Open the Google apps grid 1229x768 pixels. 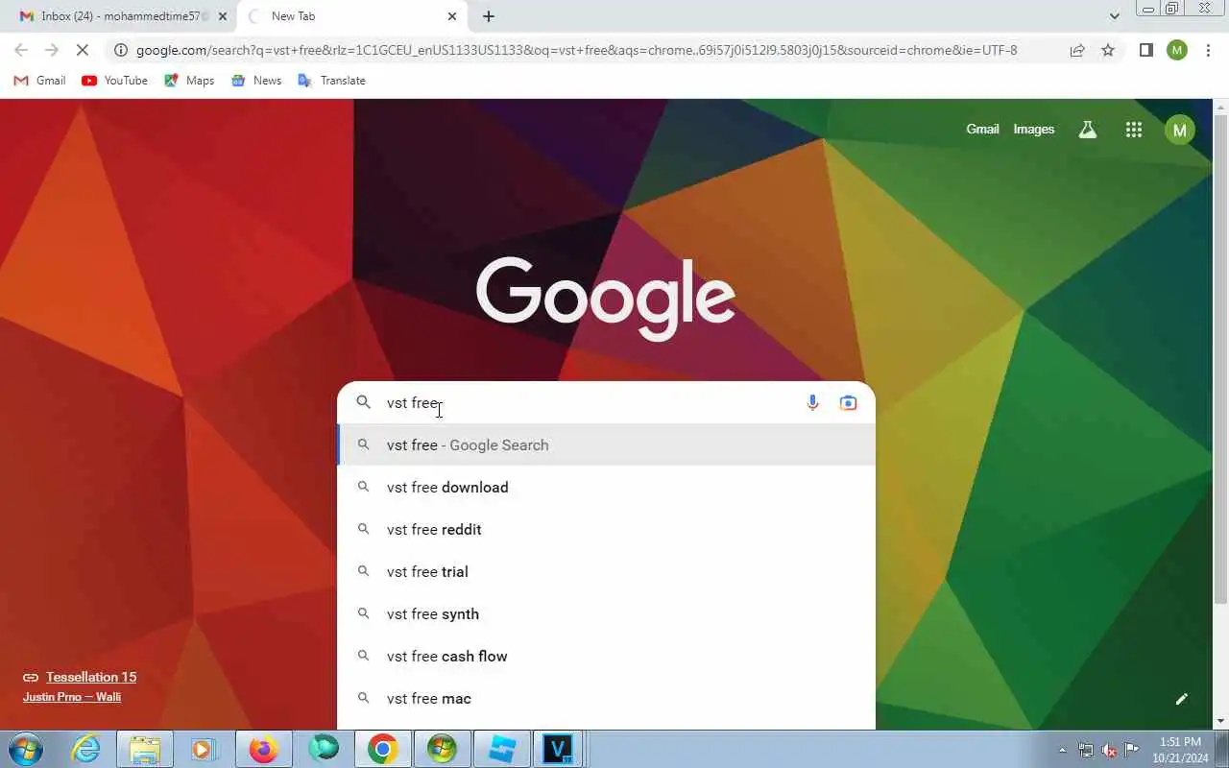[1133, 130]
